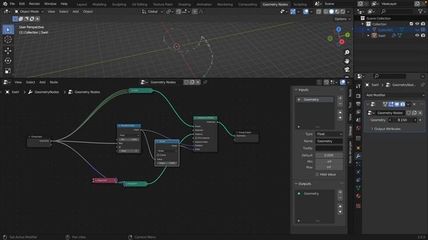Image resolution: width=428 pixels, height=240 pixels.
Task: Open the Render properties tab
Action: 358,96
